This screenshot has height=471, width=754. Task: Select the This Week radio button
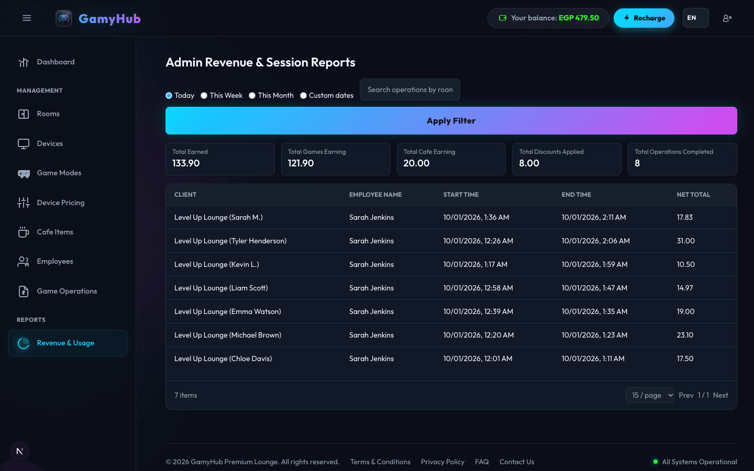[204, 96]
